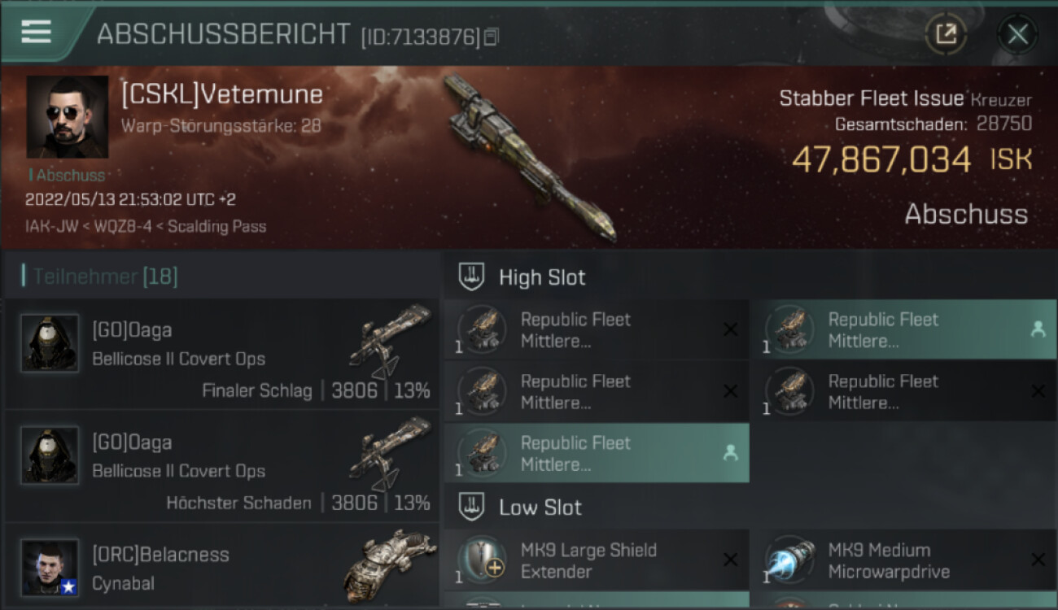The image size is (1058, 610).
Task: Click the share/export report icon
Action: (x=945, y=34)
